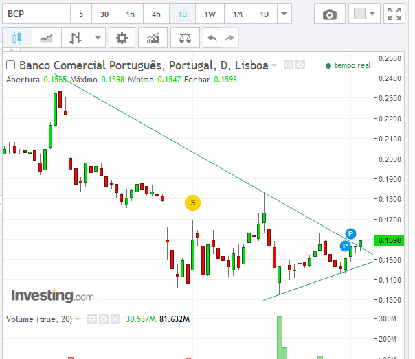Select the 5 minute timeframe

pos(81,14)
